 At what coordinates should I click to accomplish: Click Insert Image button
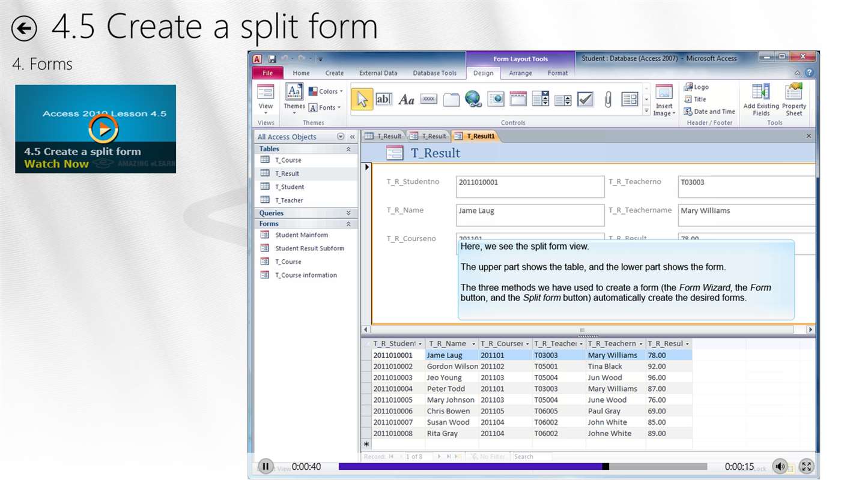pos(664,100)
